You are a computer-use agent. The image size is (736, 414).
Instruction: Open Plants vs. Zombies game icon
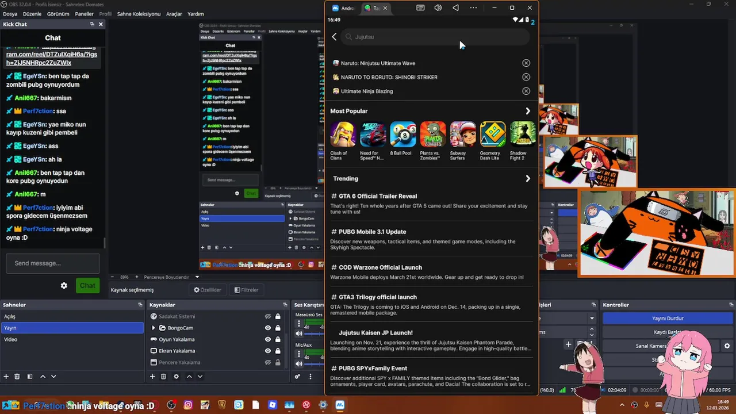(x=432, y=134)
